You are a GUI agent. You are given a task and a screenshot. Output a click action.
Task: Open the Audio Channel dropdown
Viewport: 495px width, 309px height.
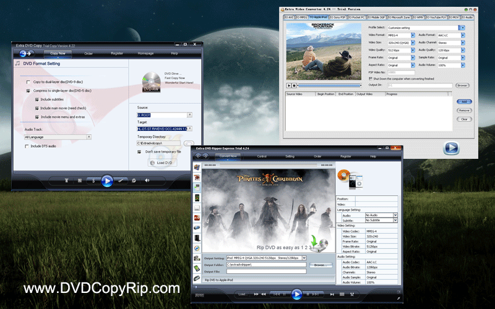point(463,43)
